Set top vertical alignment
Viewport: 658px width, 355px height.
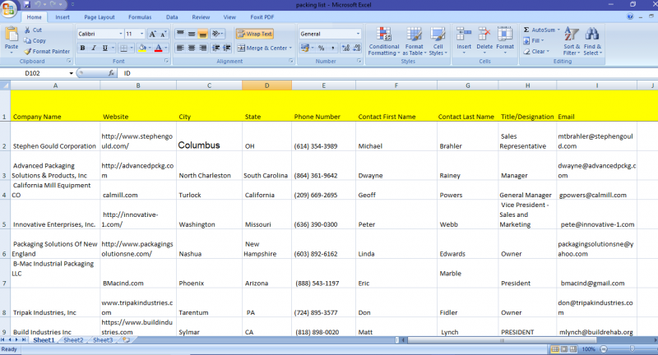point(180,34)
